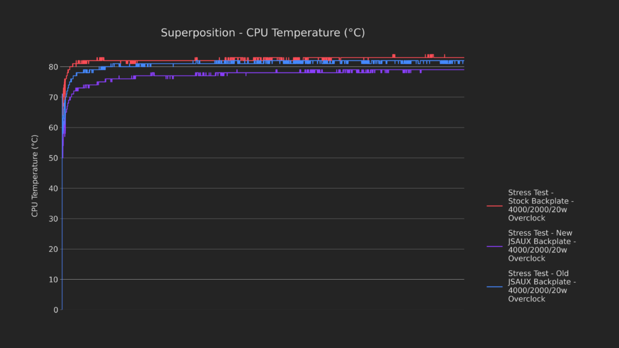Viewport: 619px width, 348px height.
Task: Click the 40 tick label on y-axis
Action: coord(54,188)
